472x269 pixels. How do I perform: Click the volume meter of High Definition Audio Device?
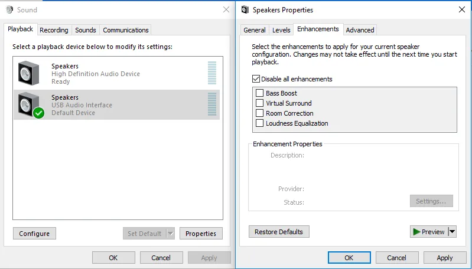click(212, 73)
